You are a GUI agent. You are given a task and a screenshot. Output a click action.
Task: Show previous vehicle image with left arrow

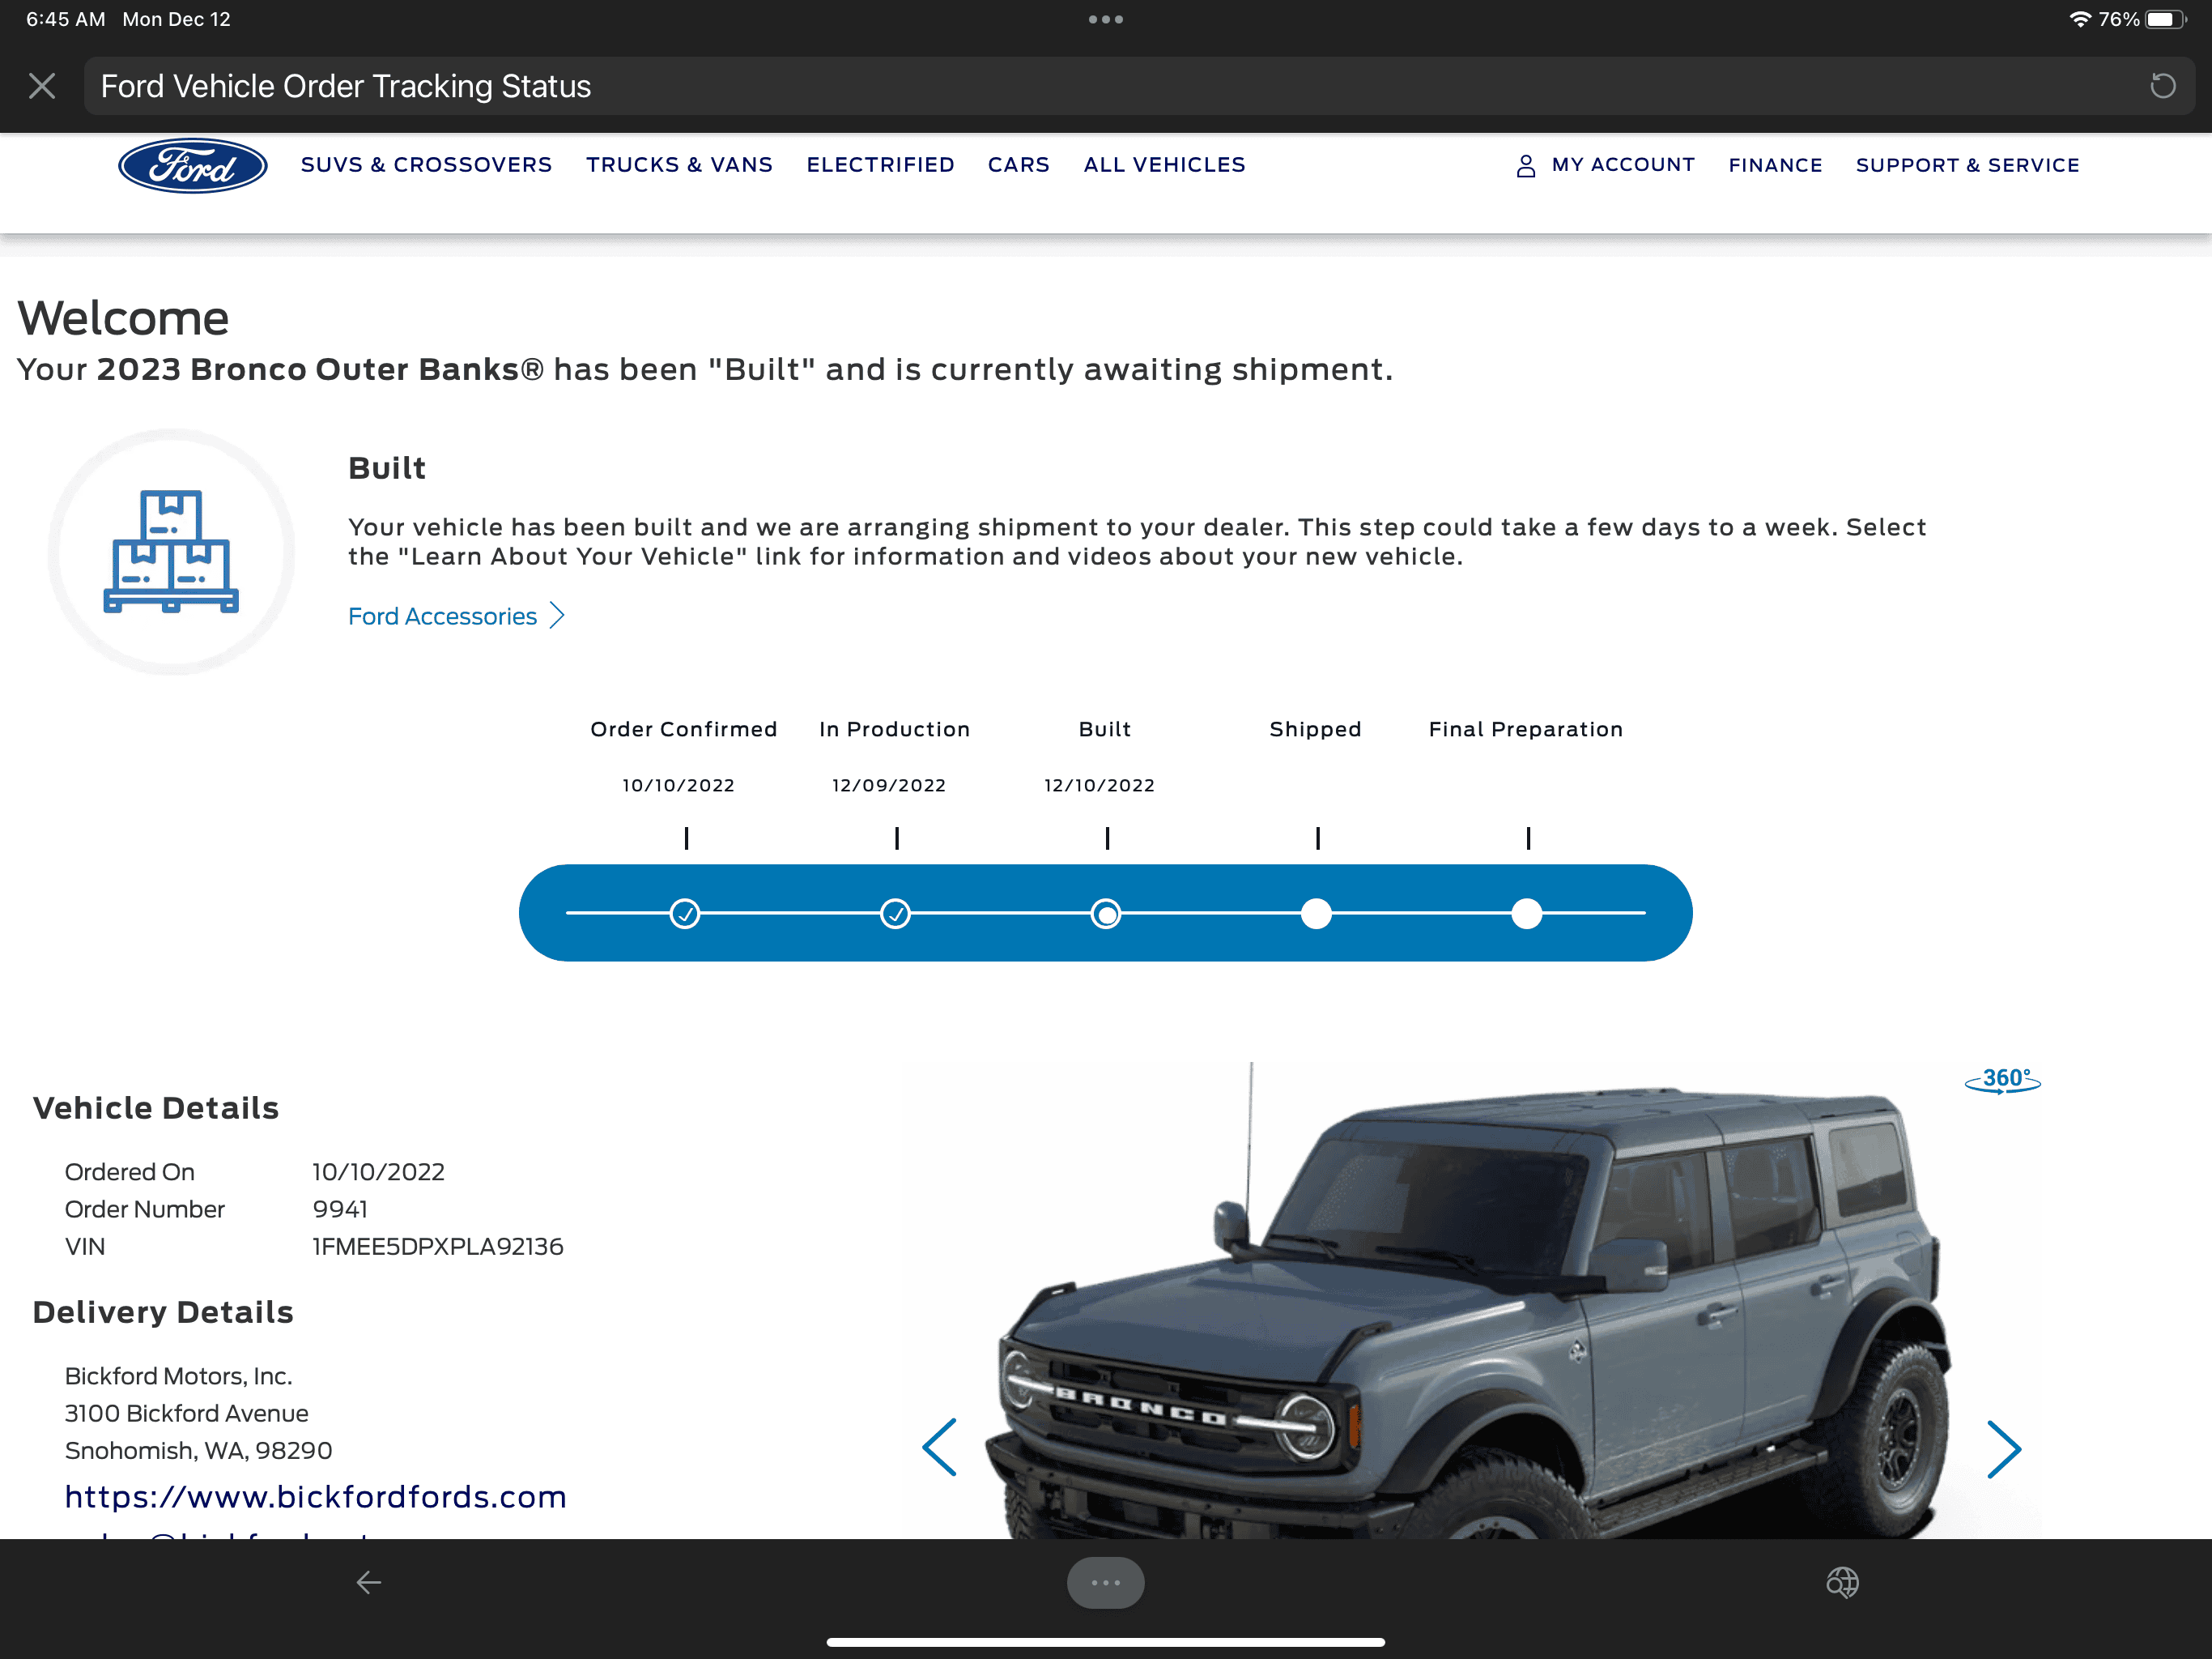(x=939, y=1447)
